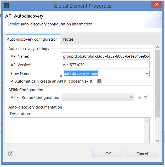
Task: Click the green plus add configuration icon
Action: click(x=140, y=98)
